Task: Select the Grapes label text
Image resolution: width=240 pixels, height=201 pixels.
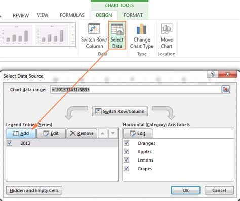Action: tap(145, 169)
